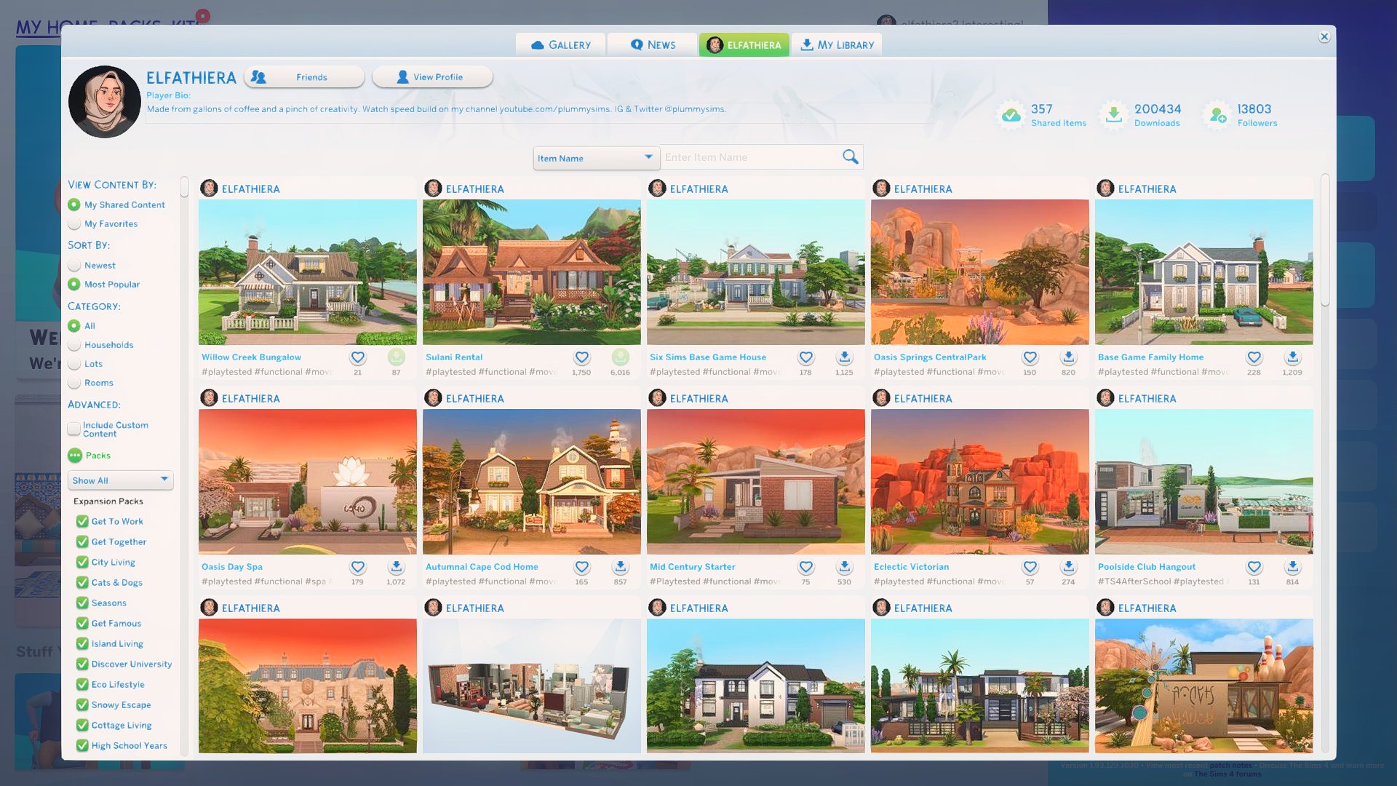Uncheck the Get To Work pack
This screenshot has width=1397, height=786.
[x=82, y=522]
